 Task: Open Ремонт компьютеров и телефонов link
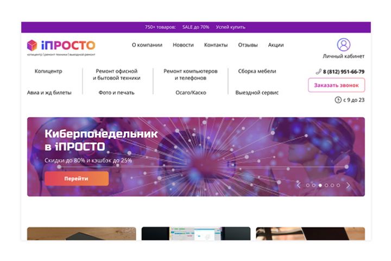(191, 74)
